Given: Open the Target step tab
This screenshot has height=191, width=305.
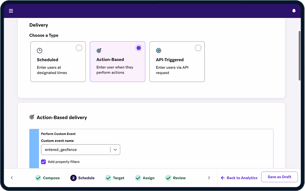Looking at the screenshot, I should coord(115,178).
